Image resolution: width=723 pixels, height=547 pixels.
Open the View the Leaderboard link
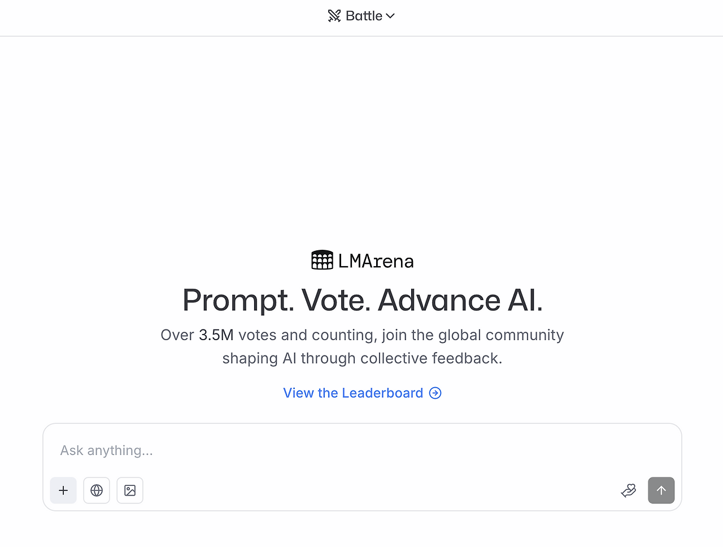353,393
